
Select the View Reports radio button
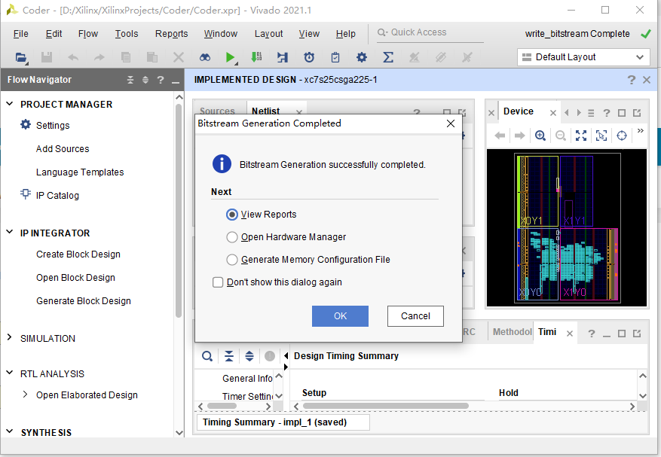(232, 215)
